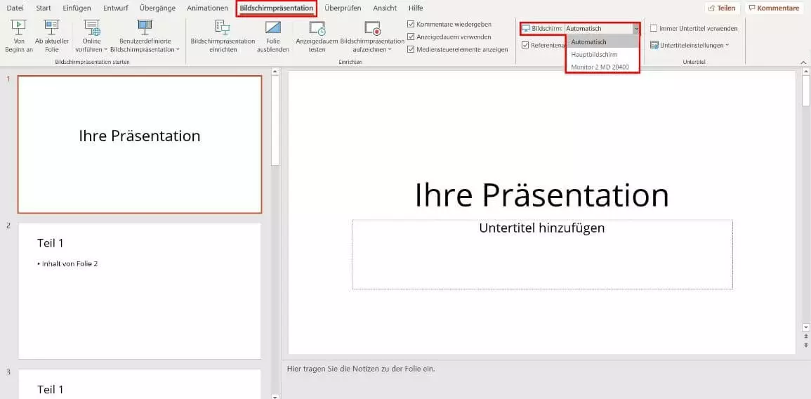This screenshot has width=811, height=399.
Task: Switch to the Ansicht tab
Action: 385,8
